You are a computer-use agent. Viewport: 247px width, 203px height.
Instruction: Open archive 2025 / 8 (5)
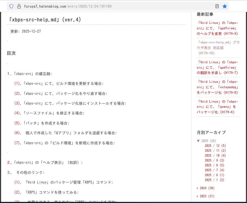[214, 165]
